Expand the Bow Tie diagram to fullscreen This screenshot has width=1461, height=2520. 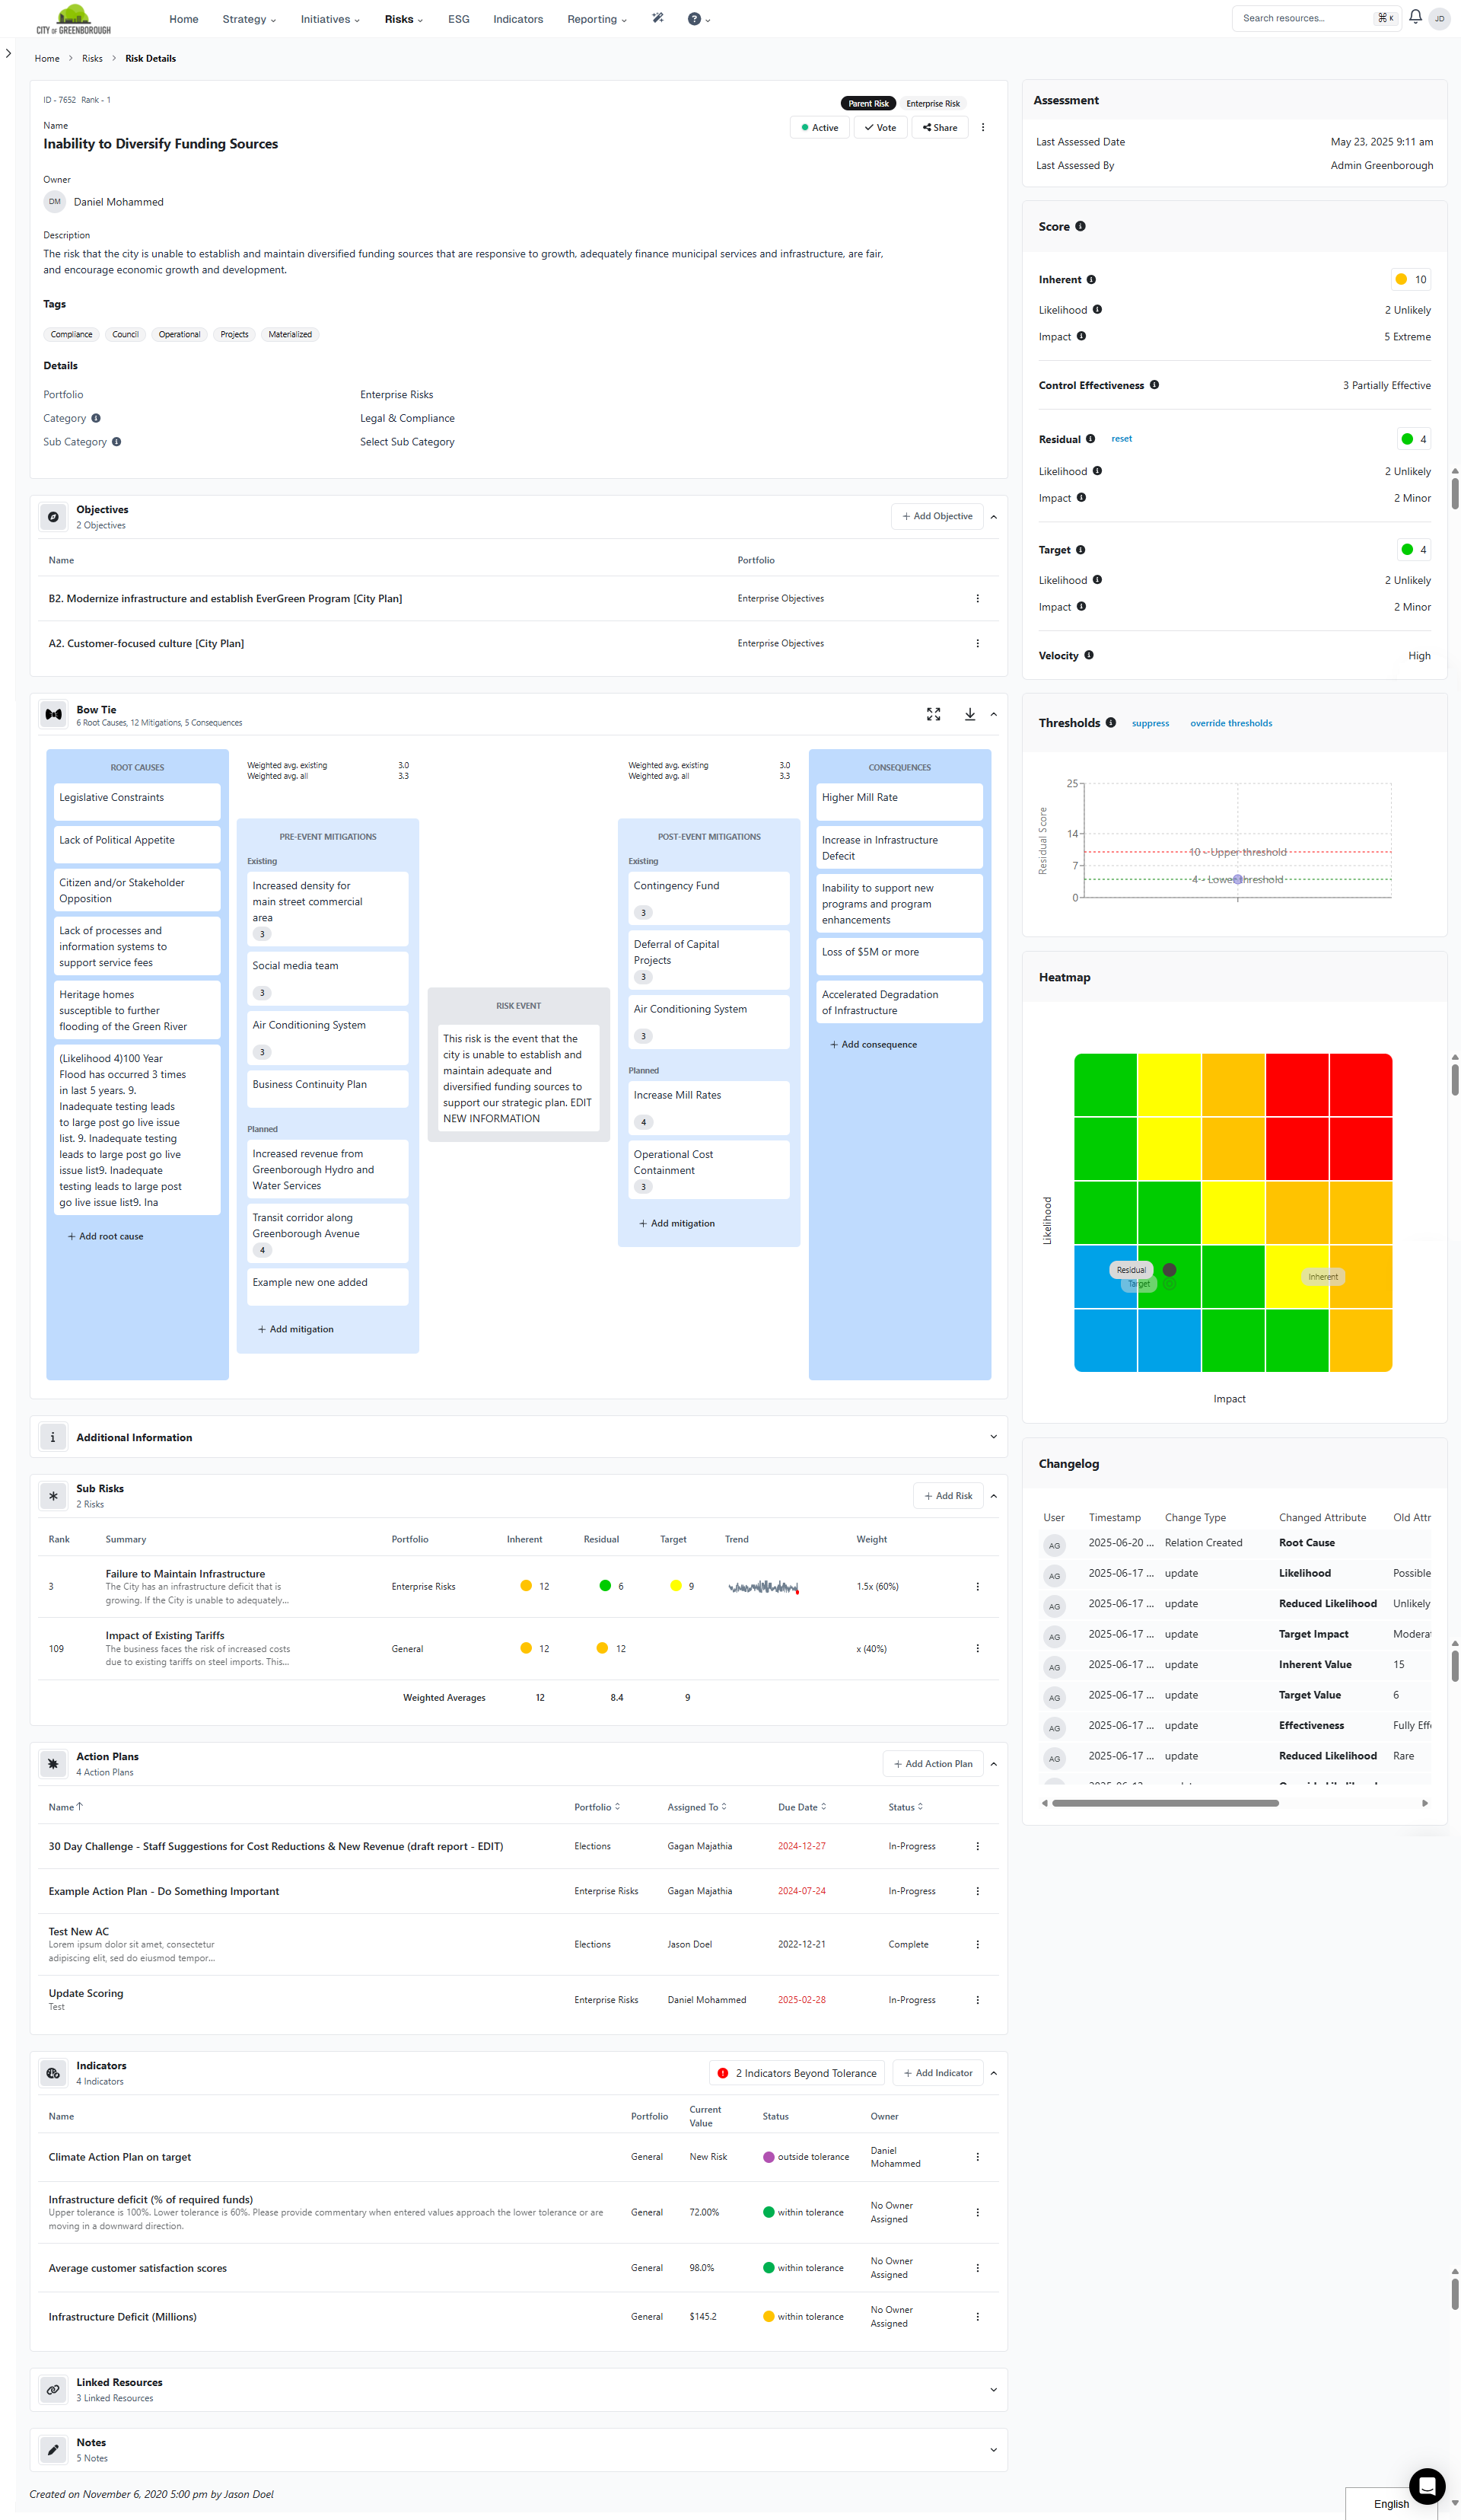pos(934,714)
